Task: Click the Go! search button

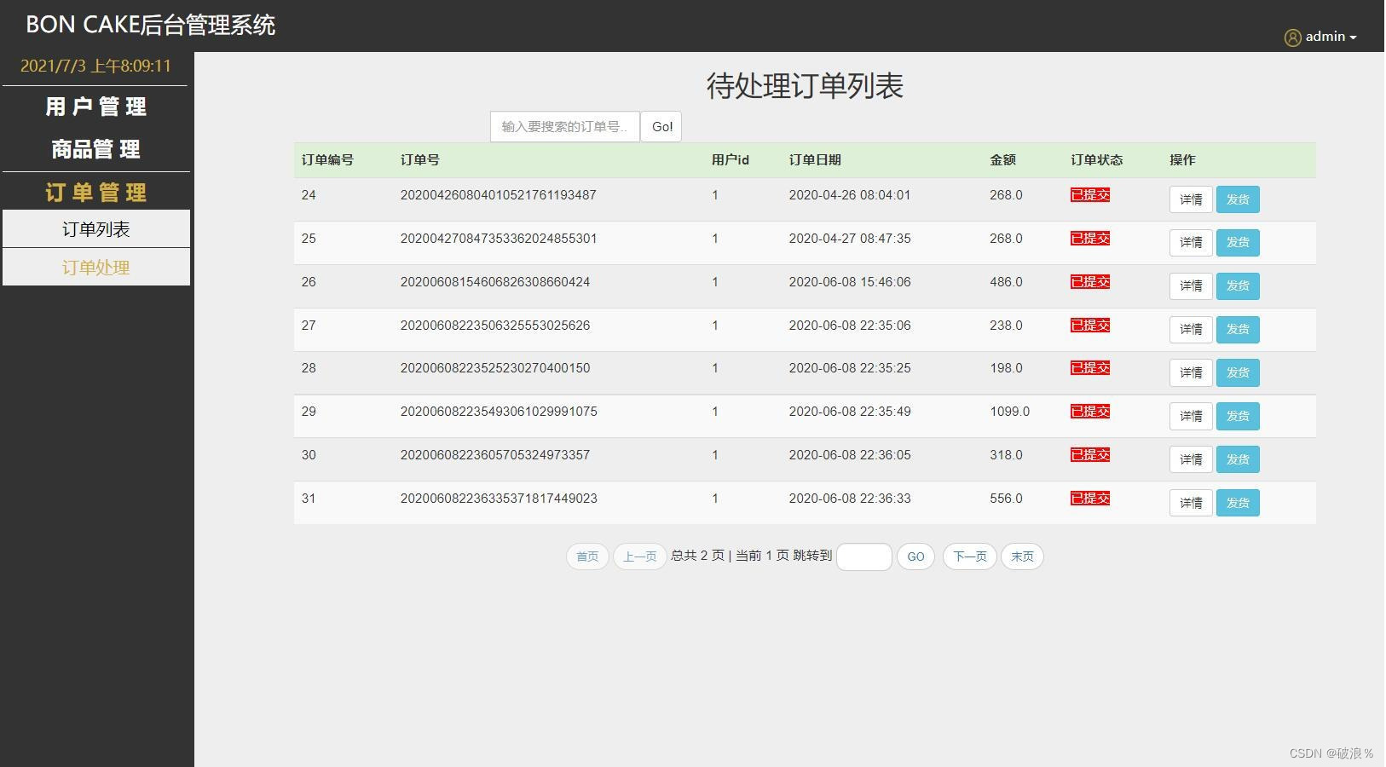Action: 661,126
